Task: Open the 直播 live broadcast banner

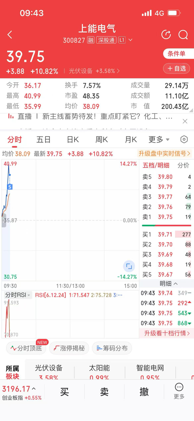Action: [90, 116]
